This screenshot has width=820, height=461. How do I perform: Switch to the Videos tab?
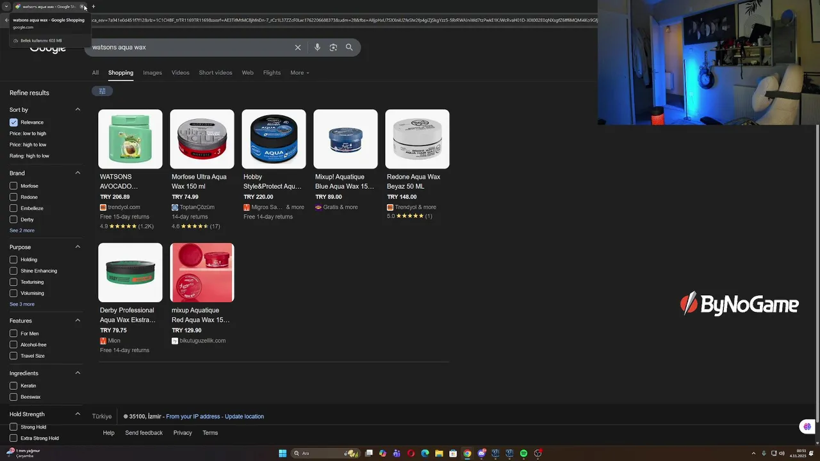180,72
